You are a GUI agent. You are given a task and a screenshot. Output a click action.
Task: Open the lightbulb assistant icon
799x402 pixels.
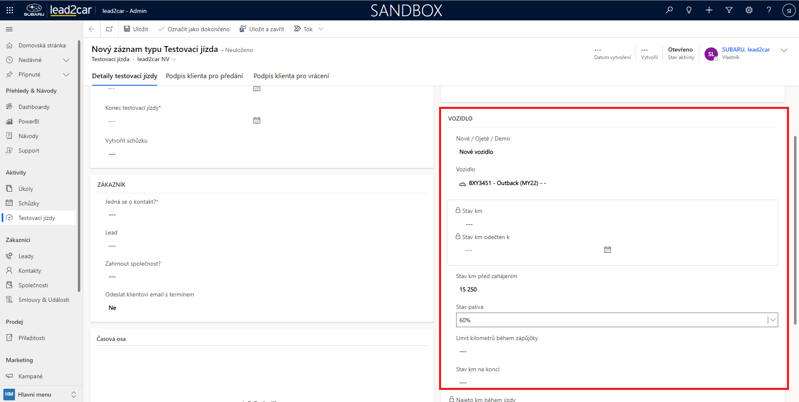click(689, 10)
